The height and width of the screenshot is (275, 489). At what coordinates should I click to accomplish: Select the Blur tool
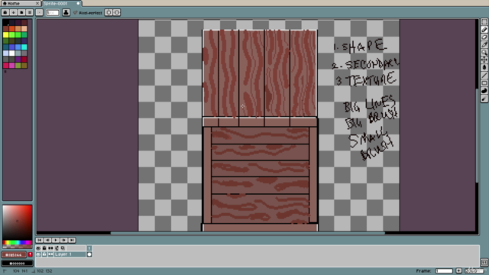tap(484, 99)
